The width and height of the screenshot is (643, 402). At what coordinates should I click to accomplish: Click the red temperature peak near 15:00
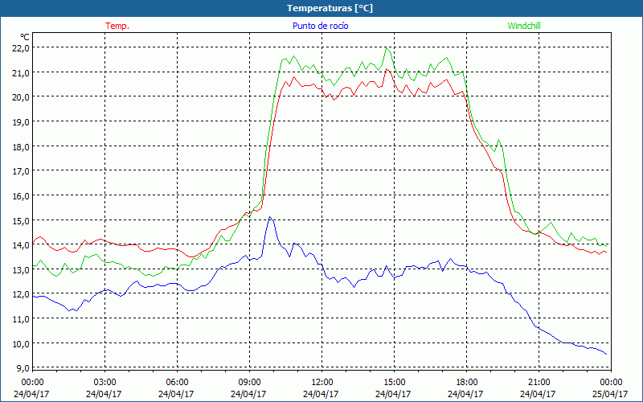[x=386, y=69]
